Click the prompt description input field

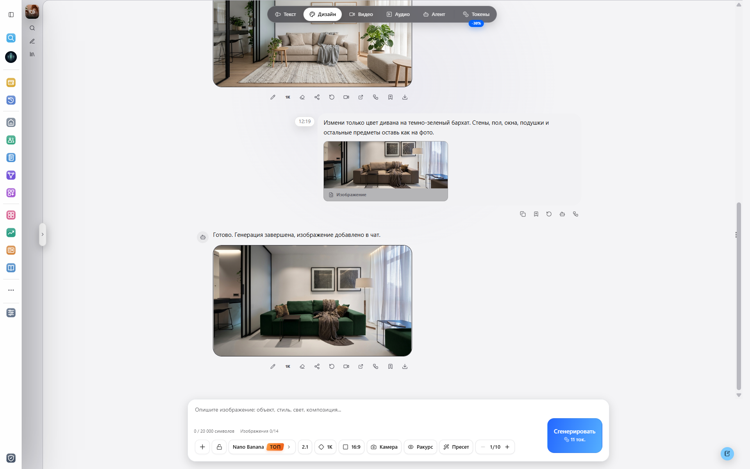pyautogui.click(x=367, y=410)
